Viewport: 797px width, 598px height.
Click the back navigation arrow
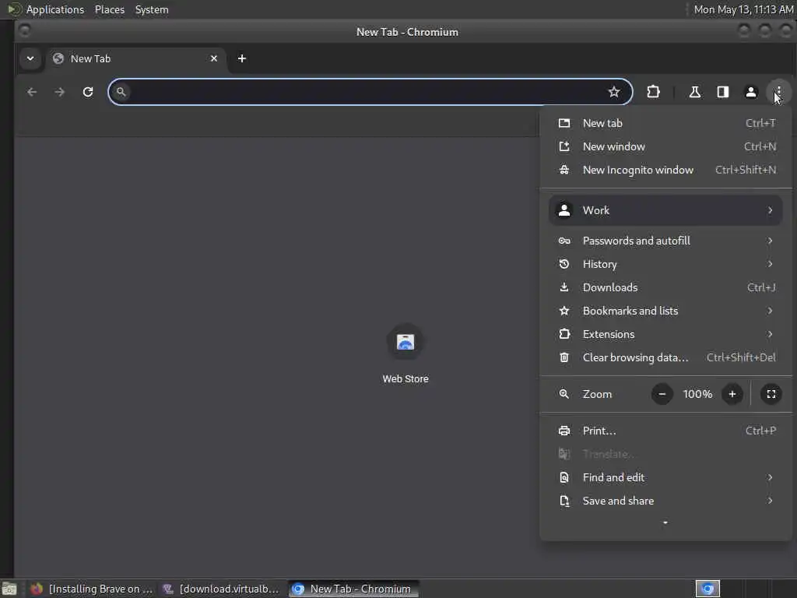click(x=32, y=92)
